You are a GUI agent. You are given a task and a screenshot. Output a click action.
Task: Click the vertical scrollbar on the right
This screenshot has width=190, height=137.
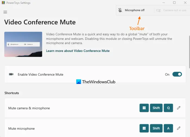pyautogui.click(x=189, y=52)
